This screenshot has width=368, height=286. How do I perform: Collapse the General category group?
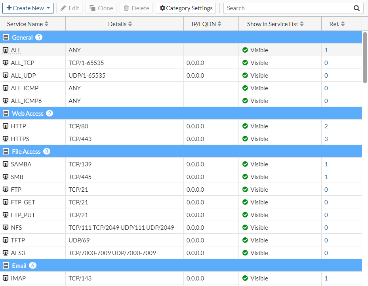click(x=6, y=38)
